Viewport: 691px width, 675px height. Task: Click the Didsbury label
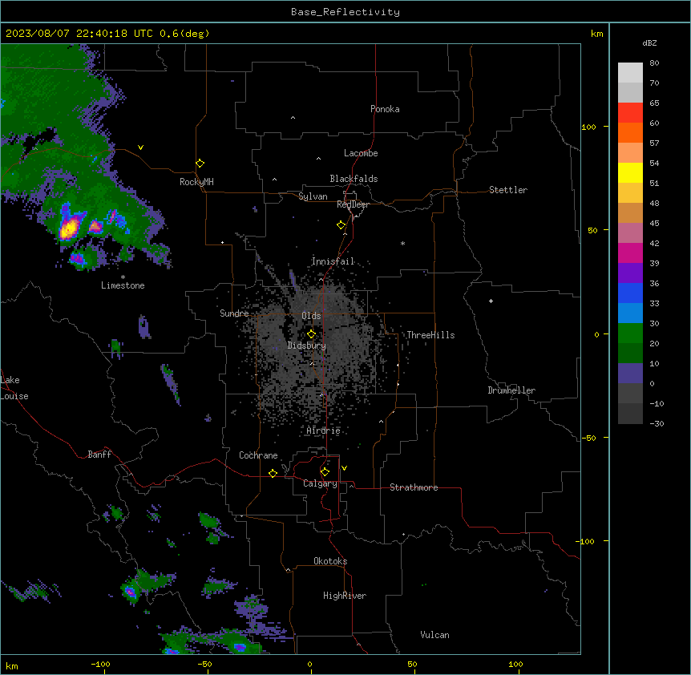point(307,346)
